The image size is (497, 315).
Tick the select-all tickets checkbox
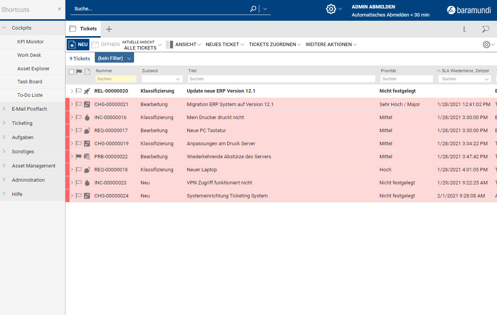pyautogui.click(x=71, y=72)
